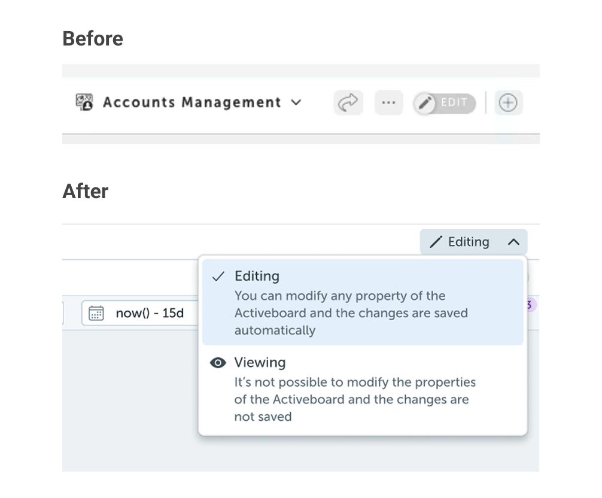The image size is (602, 498).
Task: Expand the Accounts Management chevron
Action: point(296,102)
